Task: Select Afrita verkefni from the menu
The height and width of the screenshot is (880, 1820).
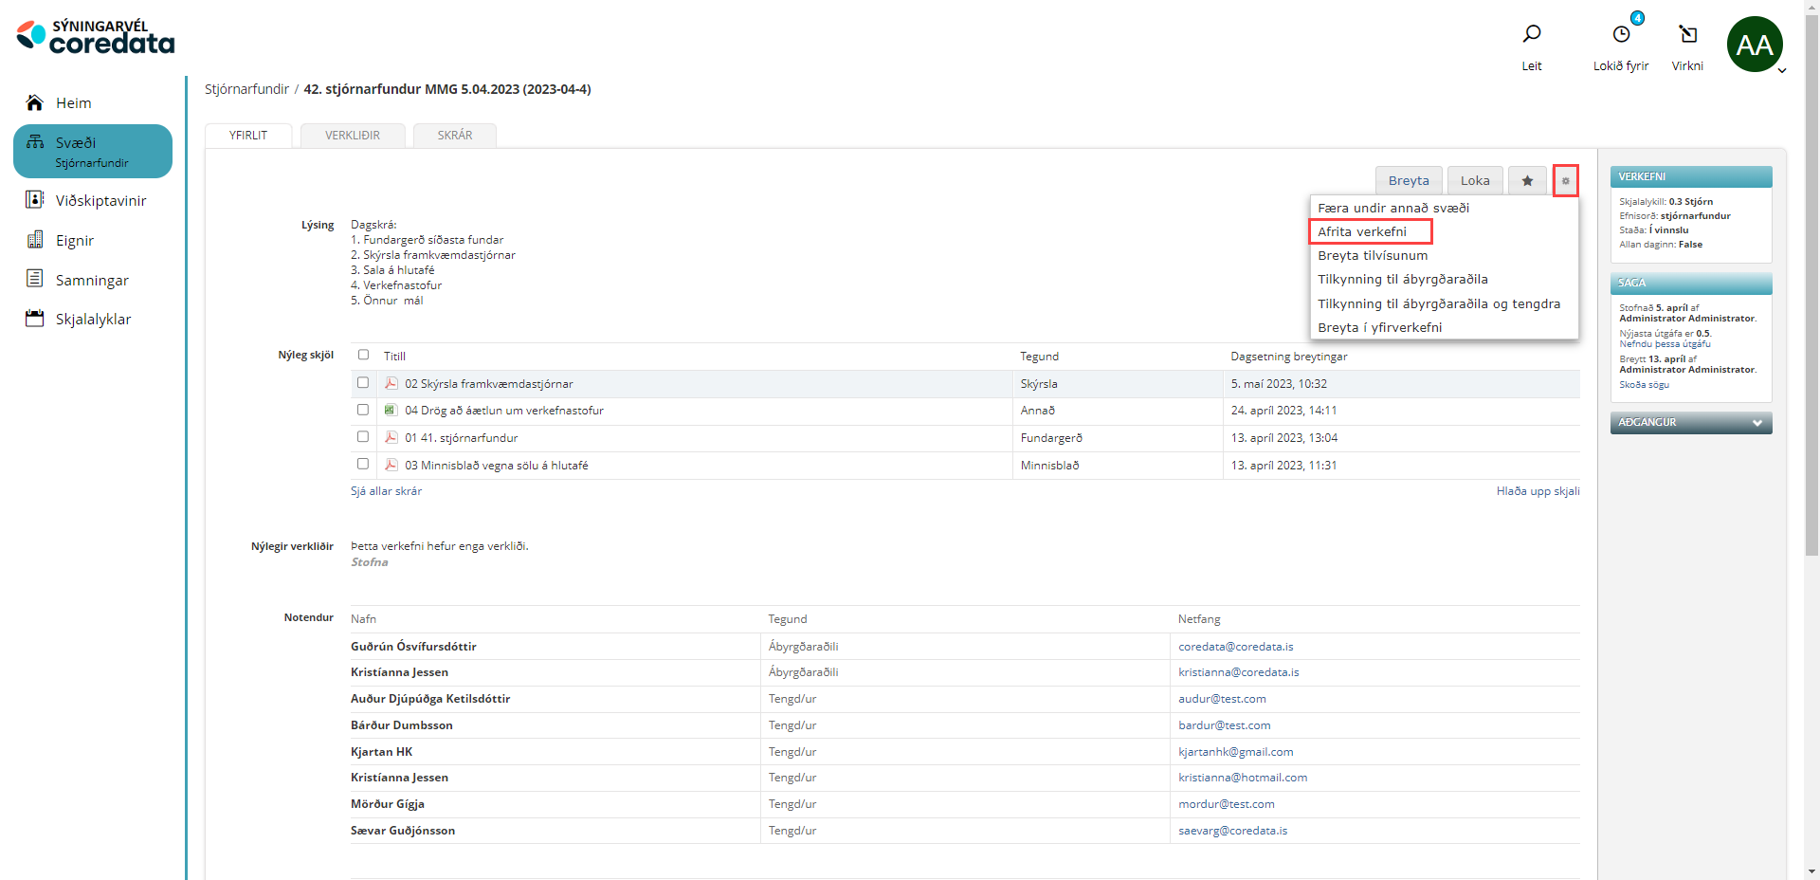Action: tap(1362, 231)
